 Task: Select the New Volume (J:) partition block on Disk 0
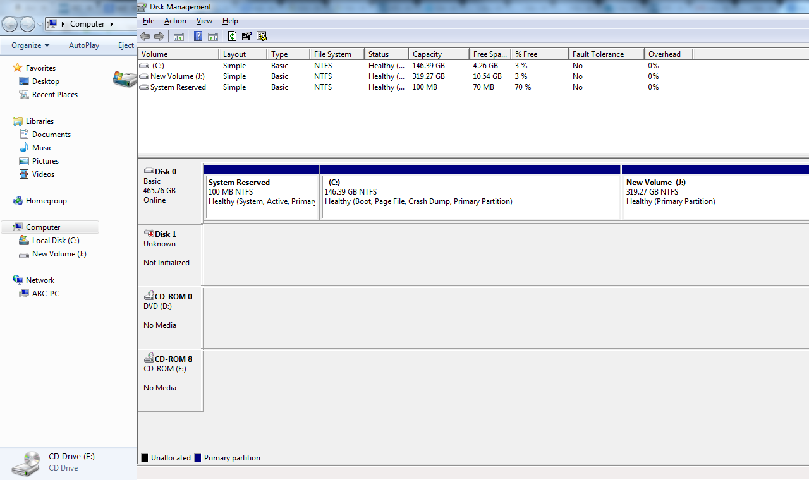(715, 193)
